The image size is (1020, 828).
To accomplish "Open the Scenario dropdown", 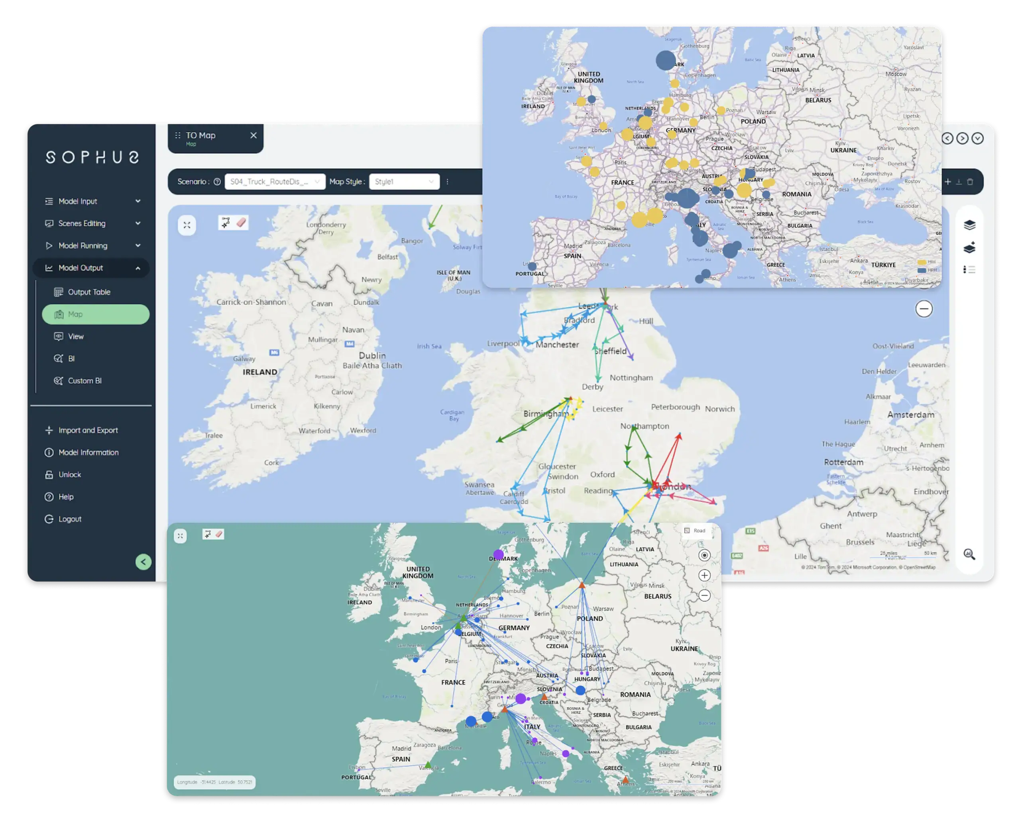I will (275, 181).
